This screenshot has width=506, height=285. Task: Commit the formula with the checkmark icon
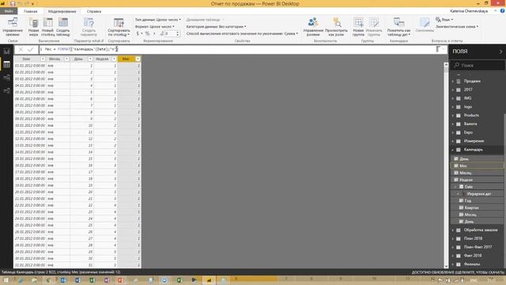[31, 49]
